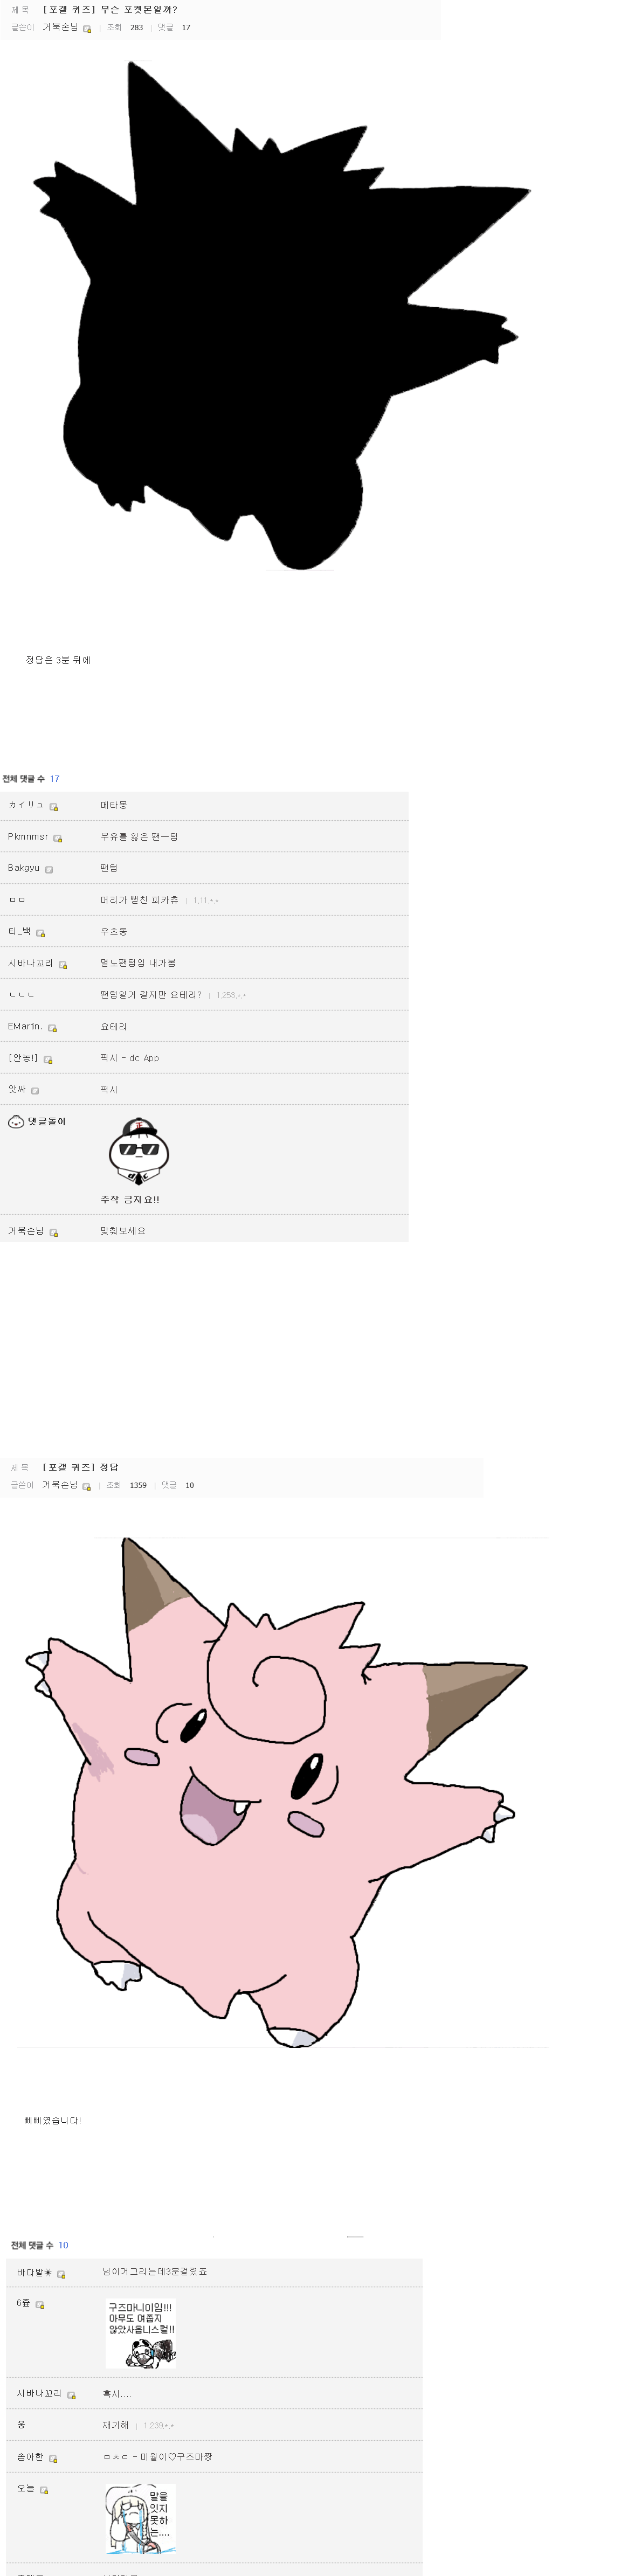This screenshot has width=621, height=2576.
Task: Click 오늘's crying character sticker
Action: [x=140, y=2518]
